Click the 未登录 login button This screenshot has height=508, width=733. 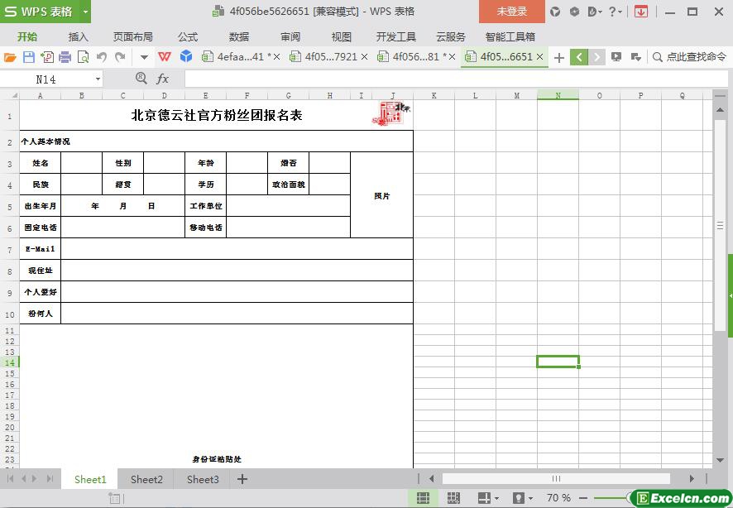tap(511, 12)
